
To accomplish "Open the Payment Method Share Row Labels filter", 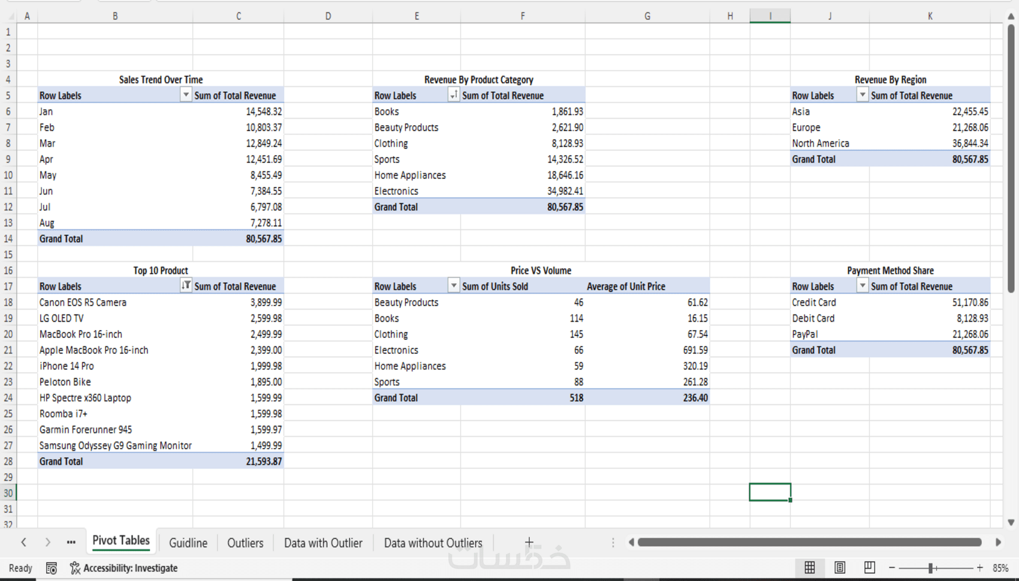I will [862, 286].
